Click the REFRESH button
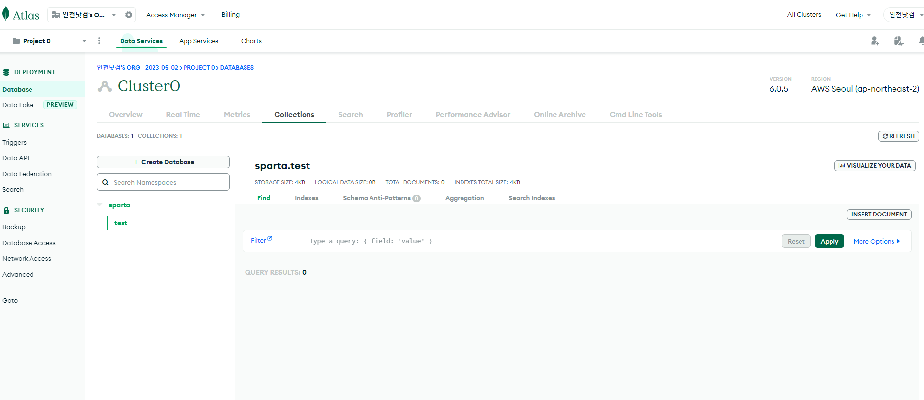Screen dimensions: 924x400 (898, 136)
